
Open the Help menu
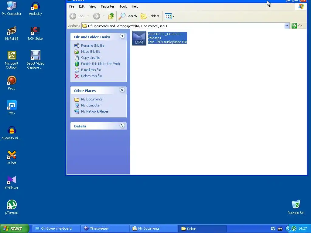tap(135, 6)
